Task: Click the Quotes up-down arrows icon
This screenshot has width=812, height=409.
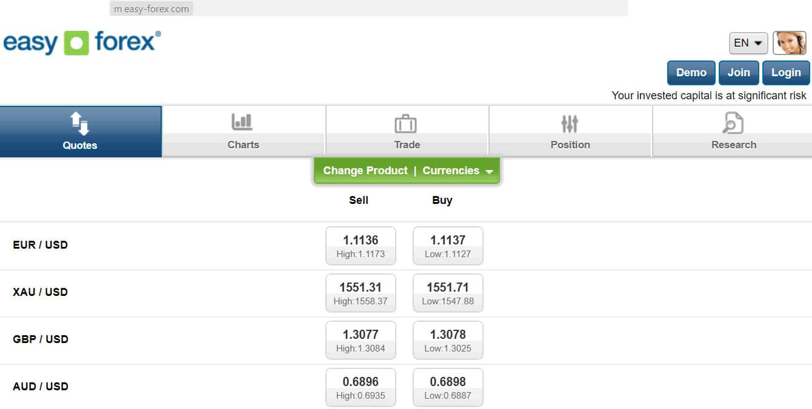Action: [80, 123]
